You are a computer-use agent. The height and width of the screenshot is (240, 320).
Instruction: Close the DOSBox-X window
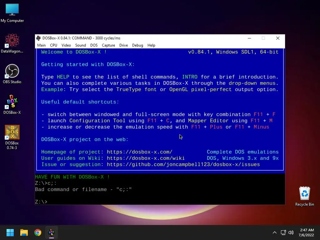pyautogui.click(x=278, y=38)
